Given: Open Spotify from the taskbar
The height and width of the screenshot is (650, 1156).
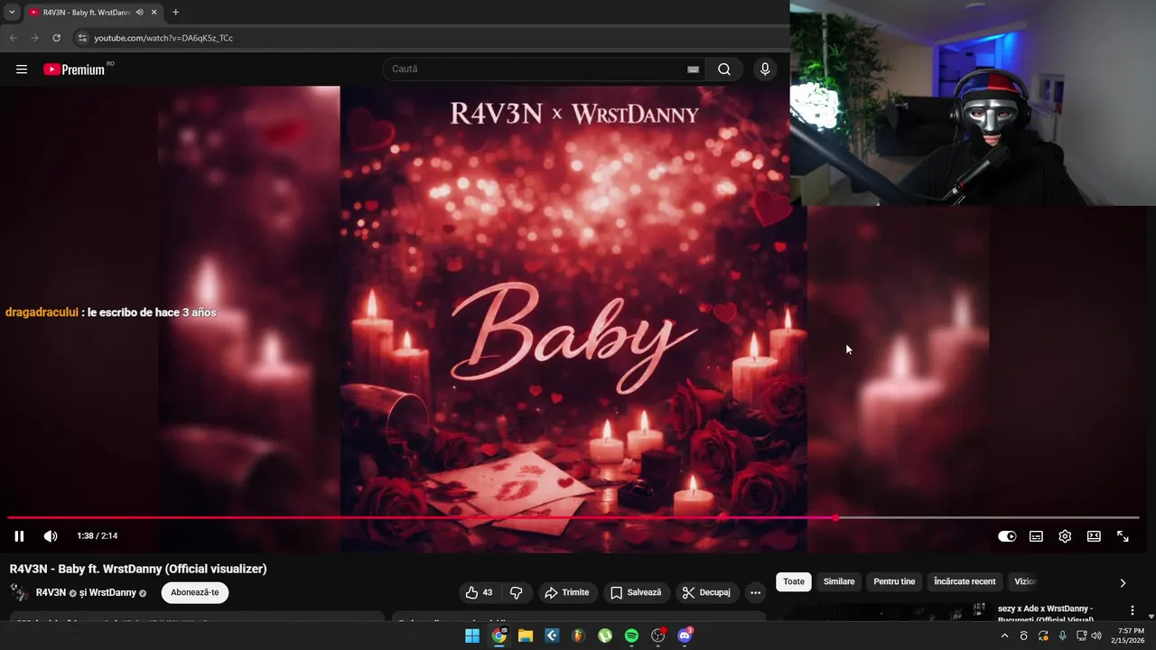Looking at the screenshot, I should [x=631, y=636].
